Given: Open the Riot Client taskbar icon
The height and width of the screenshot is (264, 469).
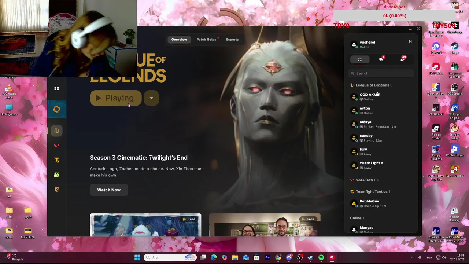Looking at the screenshot, I should [332, 257].
